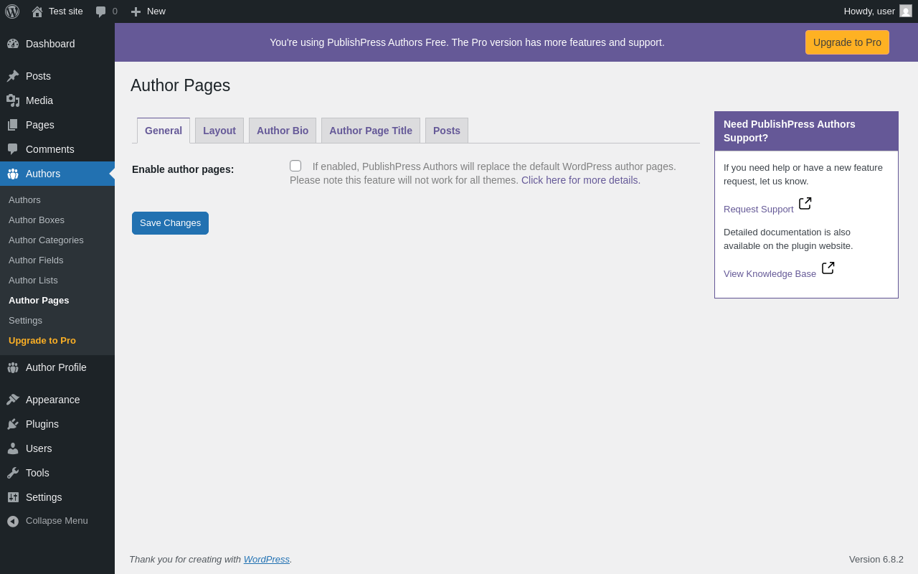Open Posts via the pushpin icon
Viewport: 918px width, 574px height.
pyautogui.click(x=13, y=76)
